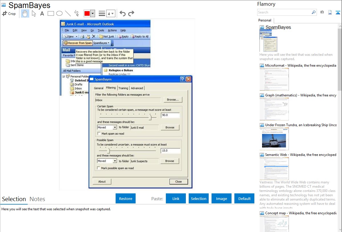Expand the line width dropdown showing 4
The image size is (342, 232).
(x=110, y=13)
